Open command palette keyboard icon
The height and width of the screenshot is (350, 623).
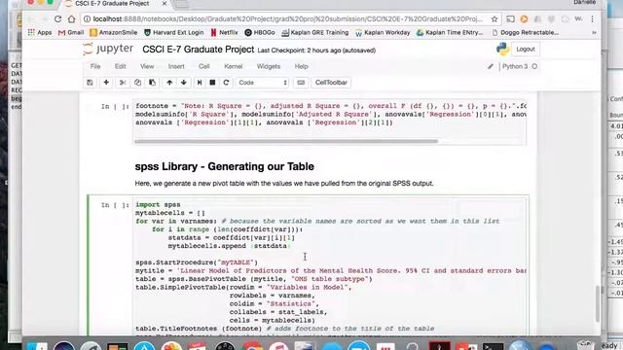[x=301, y=83]
